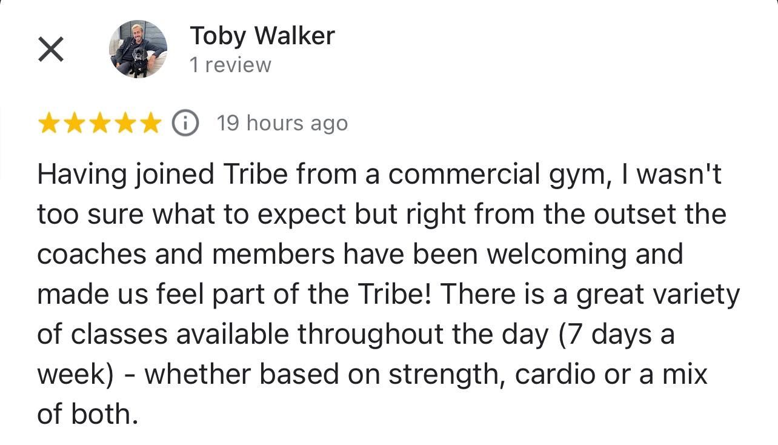Screen dimensions: 778x445
Task: Click the line starting "coaches and members"
Action: 360,255
